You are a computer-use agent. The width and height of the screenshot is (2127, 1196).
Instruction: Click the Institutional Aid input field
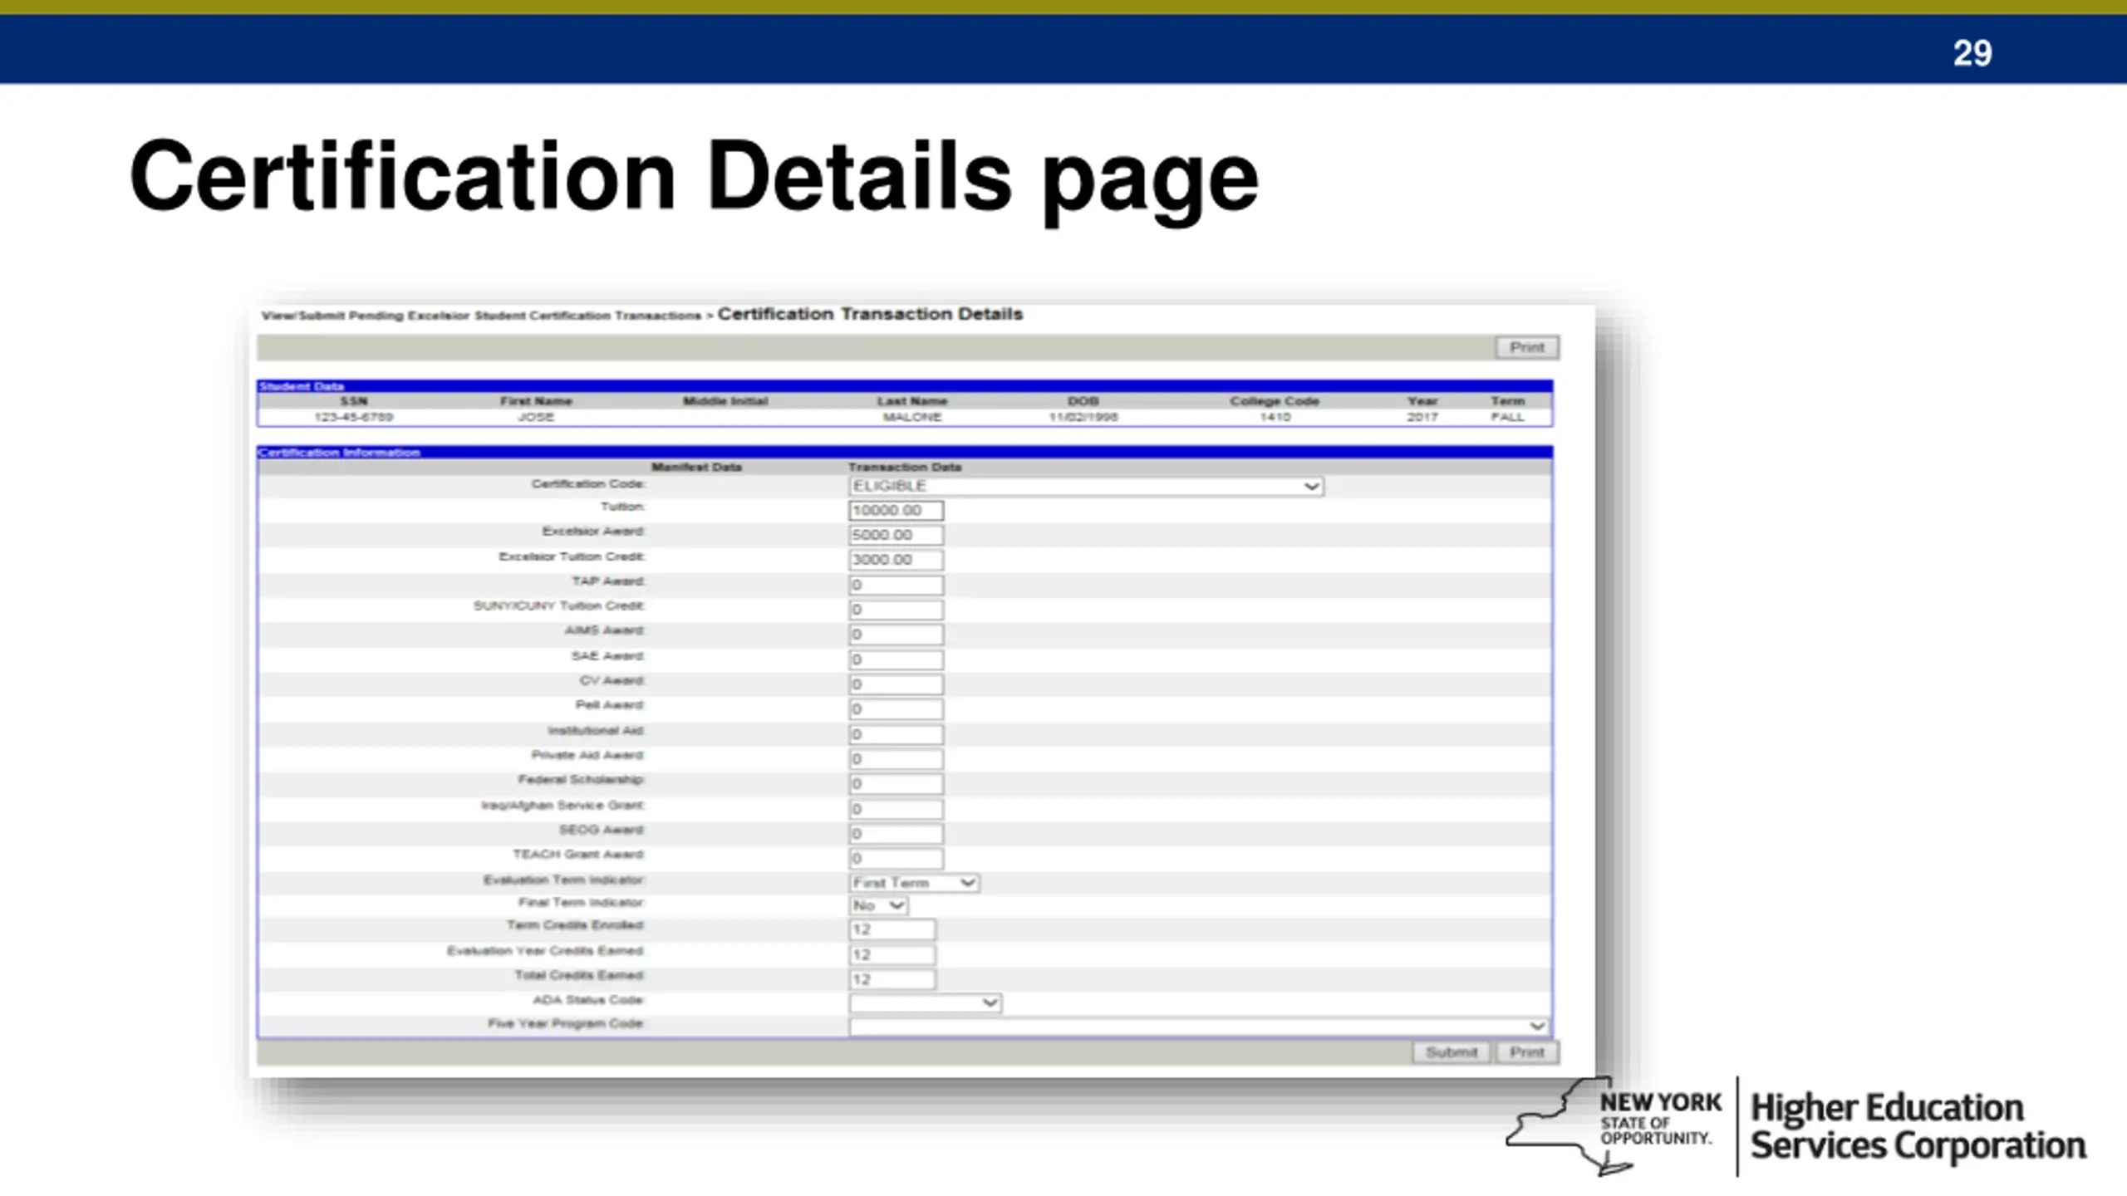896,734
